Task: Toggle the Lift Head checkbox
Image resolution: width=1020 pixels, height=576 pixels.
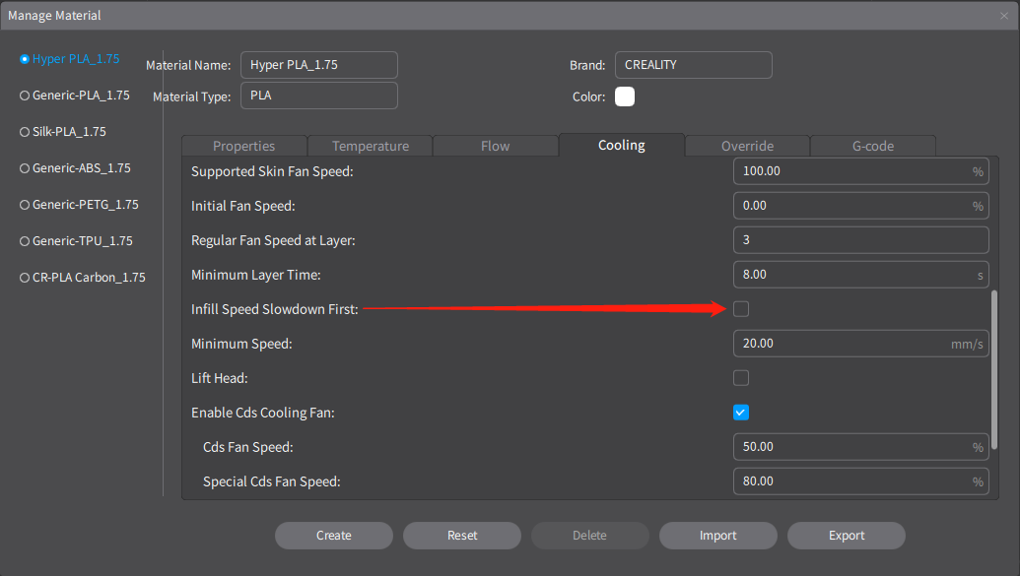Action: tap(741, 378)
